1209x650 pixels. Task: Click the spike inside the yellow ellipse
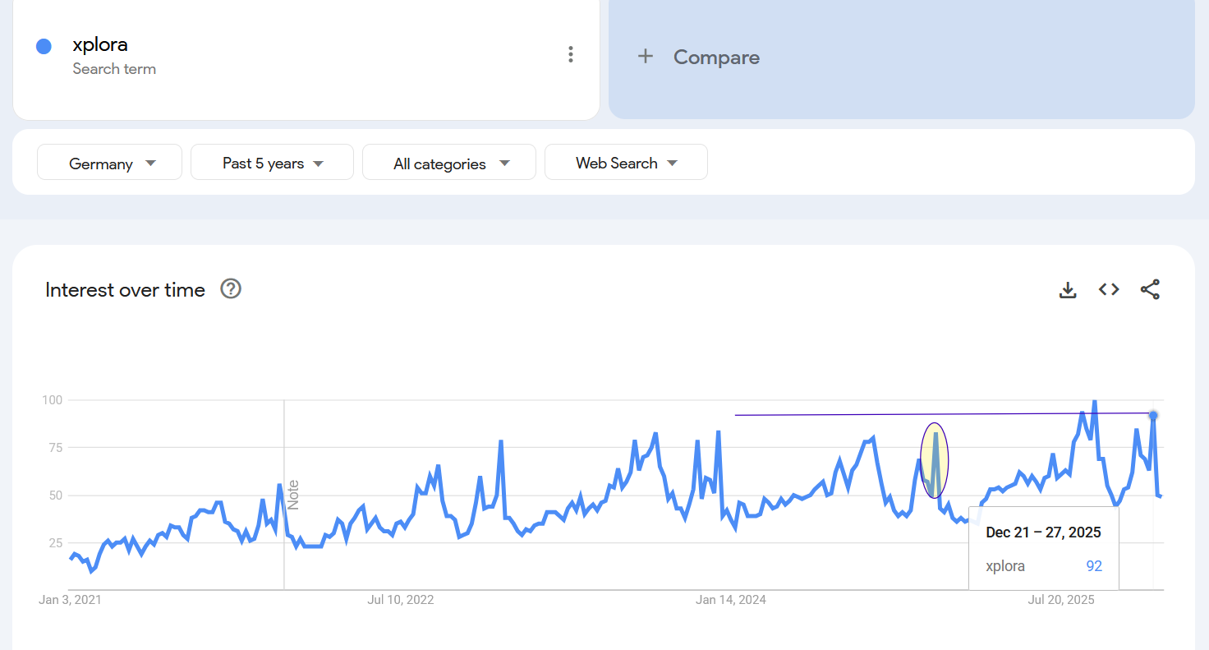[x=935, y=435]
